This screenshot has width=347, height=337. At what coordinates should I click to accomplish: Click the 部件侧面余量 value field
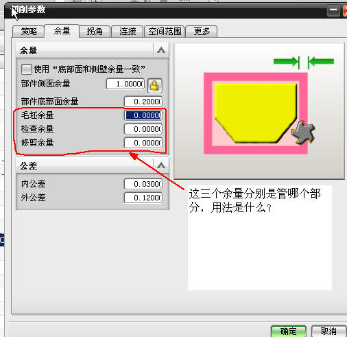point(125,84)
